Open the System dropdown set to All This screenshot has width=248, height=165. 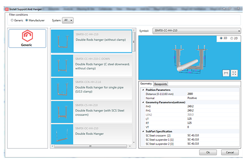click(x=68, y=20)
